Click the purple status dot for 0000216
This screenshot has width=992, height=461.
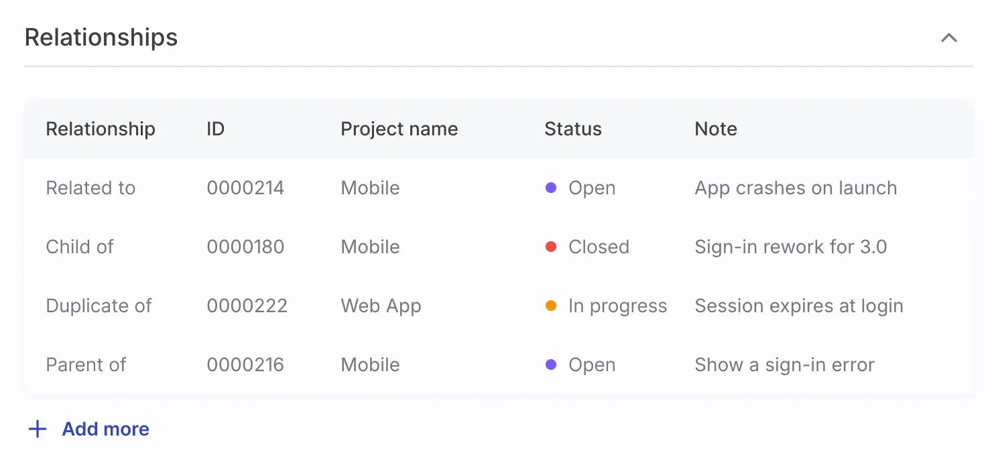click(x=551, y=365)
